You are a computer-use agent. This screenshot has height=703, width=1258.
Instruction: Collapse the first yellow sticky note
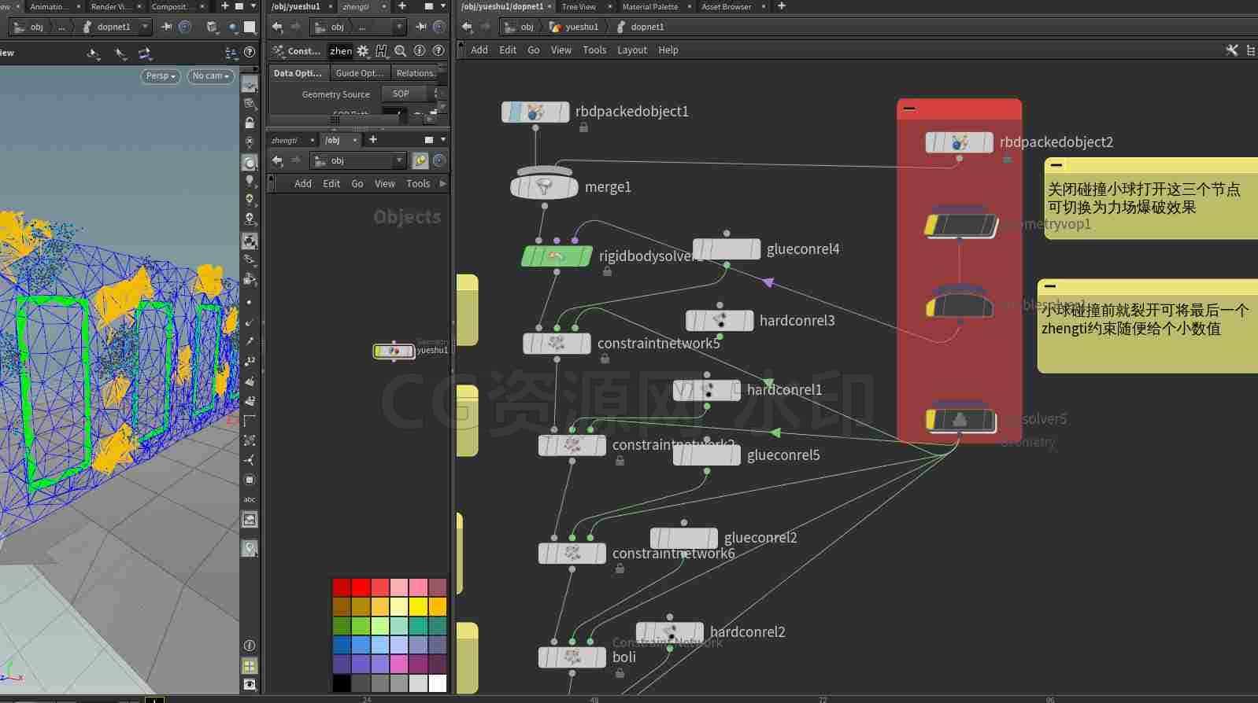(x=1056, y=165)
